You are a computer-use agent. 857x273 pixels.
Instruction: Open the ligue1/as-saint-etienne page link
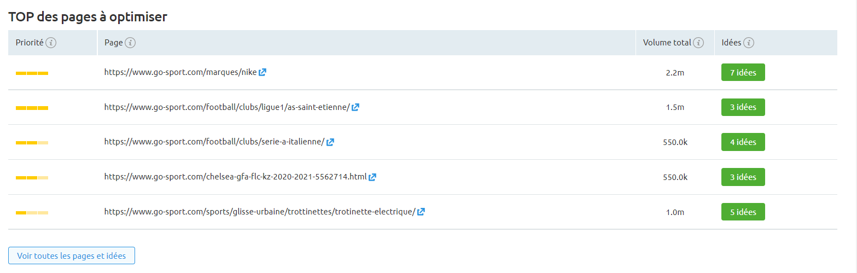(227, 107)
